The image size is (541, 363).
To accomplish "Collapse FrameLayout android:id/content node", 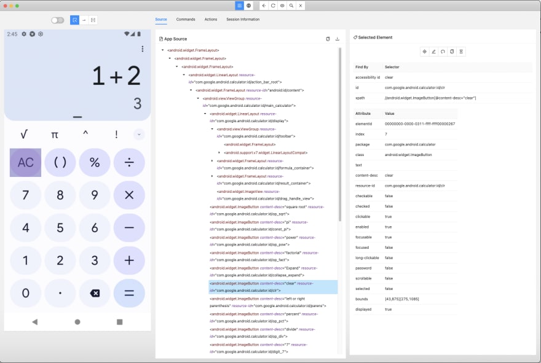I will 191,90.
